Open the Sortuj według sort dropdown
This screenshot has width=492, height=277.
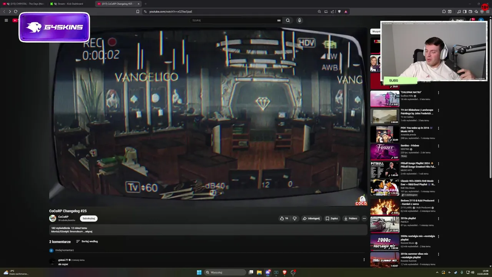coord(87,242)
